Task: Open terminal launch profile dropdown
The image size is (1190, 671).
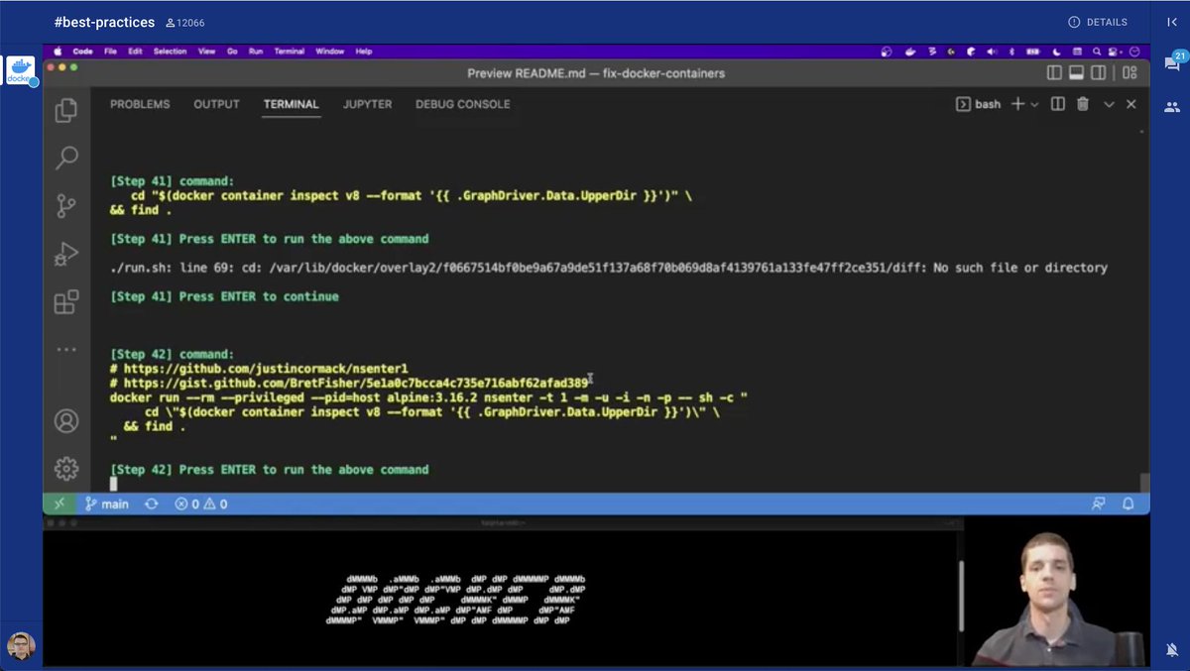Action: point(1034,104)
